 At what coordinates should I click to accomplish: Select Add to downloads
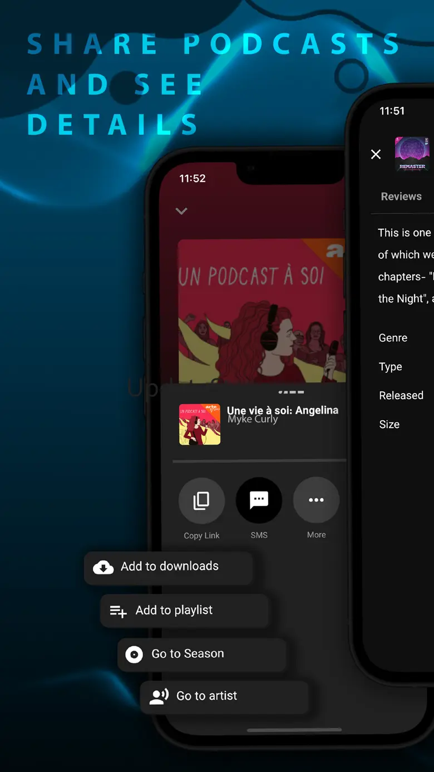pos(169,567)
